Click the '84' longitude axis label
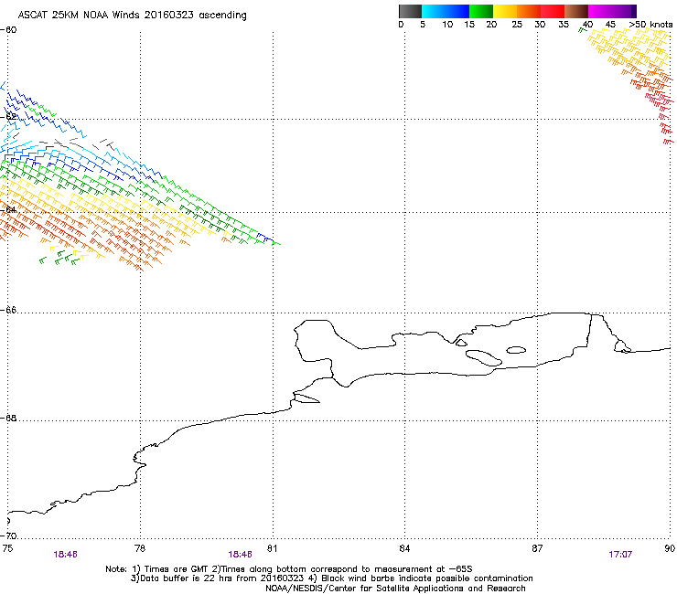Viewport: 677px width, 594px height. tap(404, 548)
